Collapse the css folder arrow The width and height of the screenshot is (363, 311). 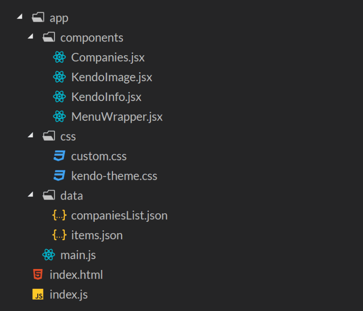(x=31, y=135)
